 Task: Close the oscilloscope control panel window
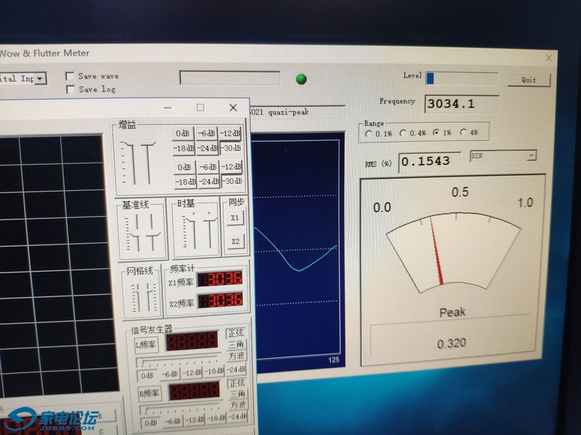233,108
